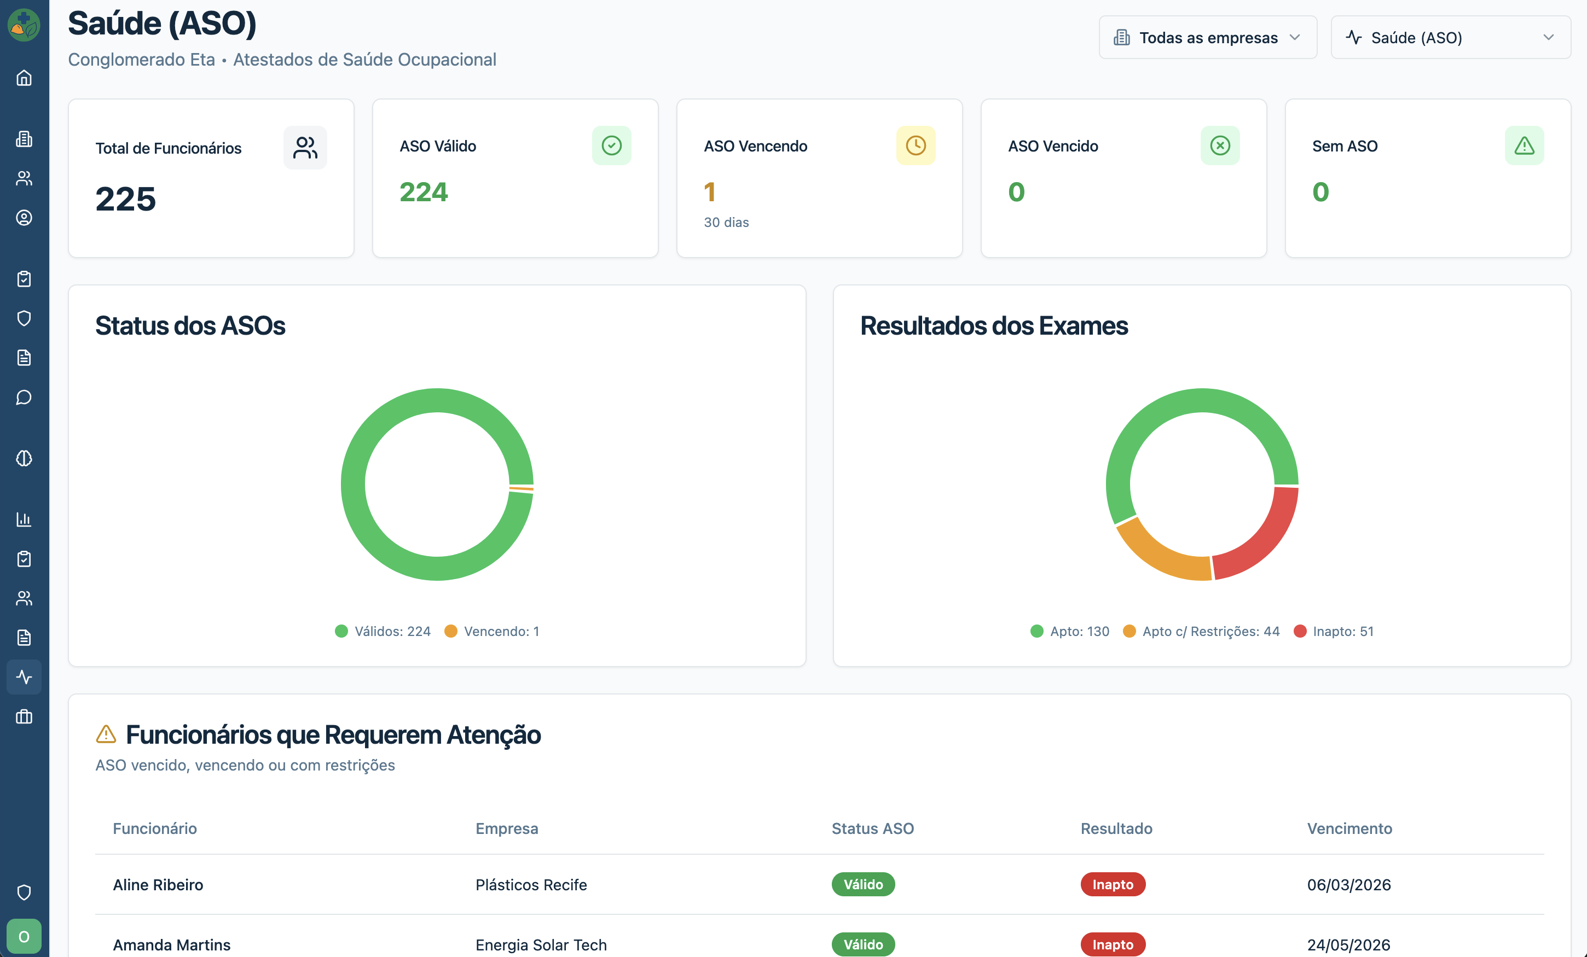Click the home icon in sidebar
Image resolution: width=1587 pixels, height=957 pixels.
click(24, 78)
